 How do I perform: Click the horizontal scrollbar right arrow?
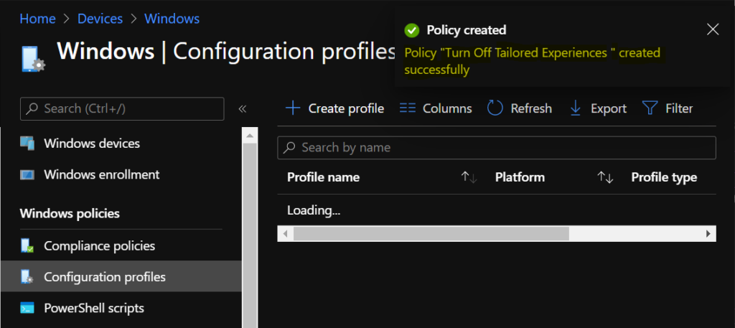coord(708,233)
